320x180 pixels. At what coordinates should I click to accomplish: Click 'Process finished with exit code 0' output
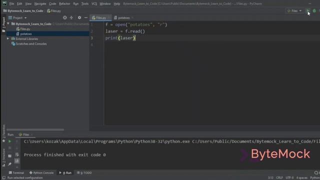[x=64, y=154]
